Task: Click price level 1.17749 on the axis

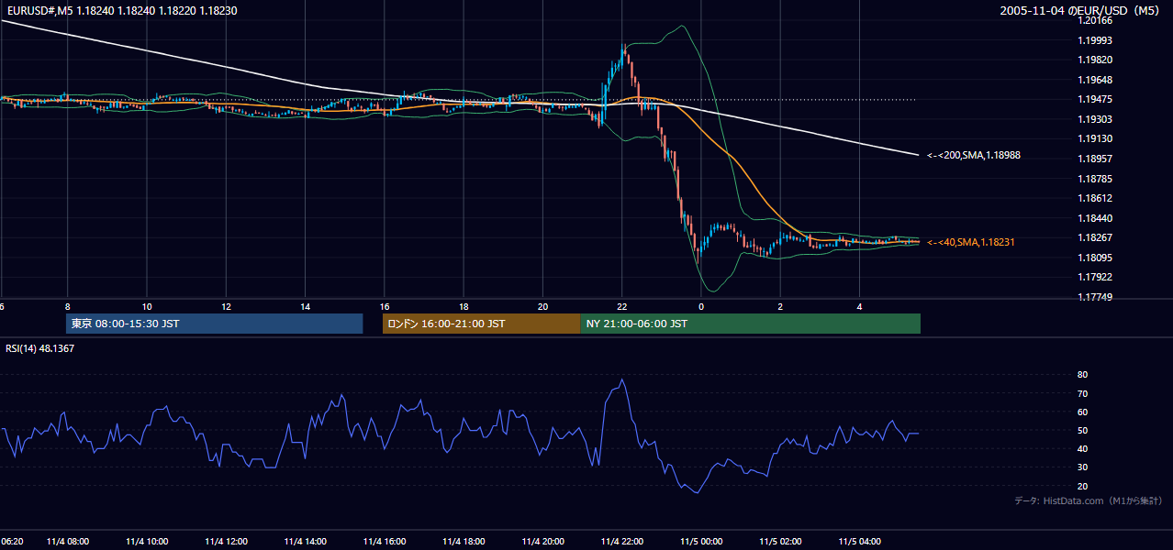Action: (1094, 297)
